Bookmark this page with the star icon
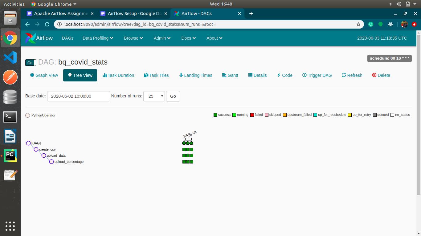 pos(358,24)
